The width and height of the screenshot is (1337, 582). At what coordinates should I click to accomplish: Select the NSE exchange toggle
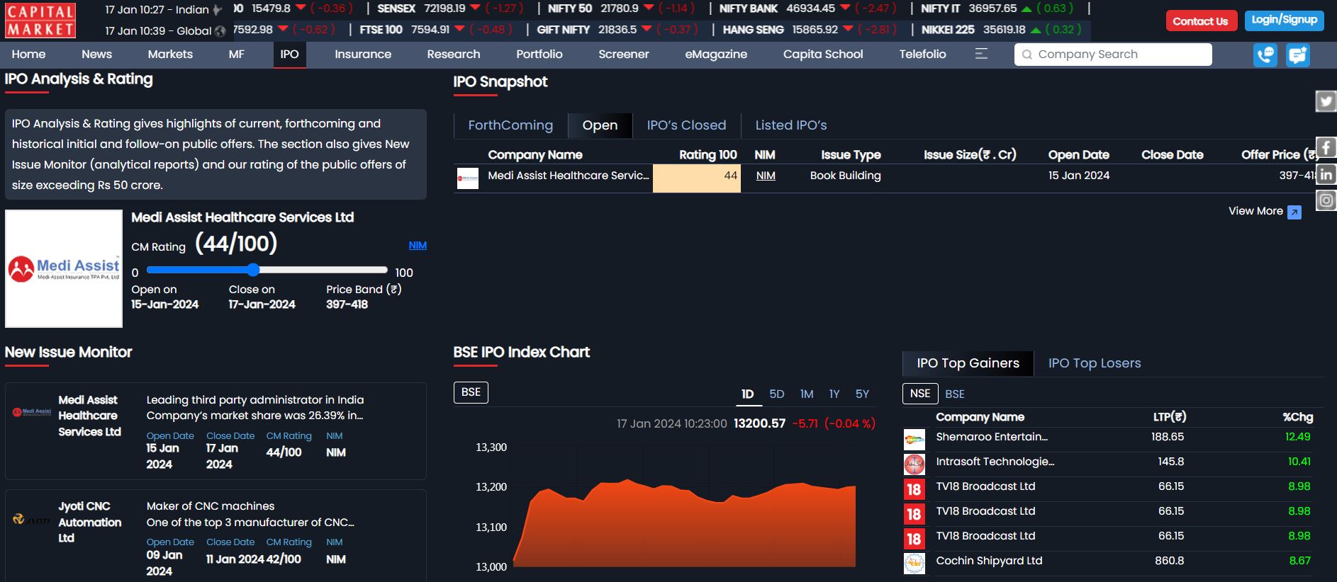coord(920,394)
